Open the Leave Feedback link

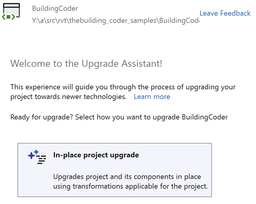225,13
